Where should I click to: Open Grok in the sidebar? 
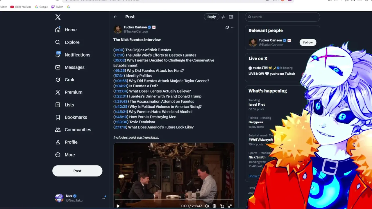65,80
